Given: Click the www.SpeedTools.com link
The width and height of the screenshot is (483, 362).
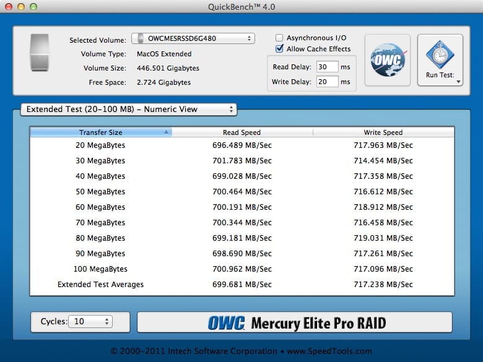Looking at the screenshot, I should tap(329, 351).
